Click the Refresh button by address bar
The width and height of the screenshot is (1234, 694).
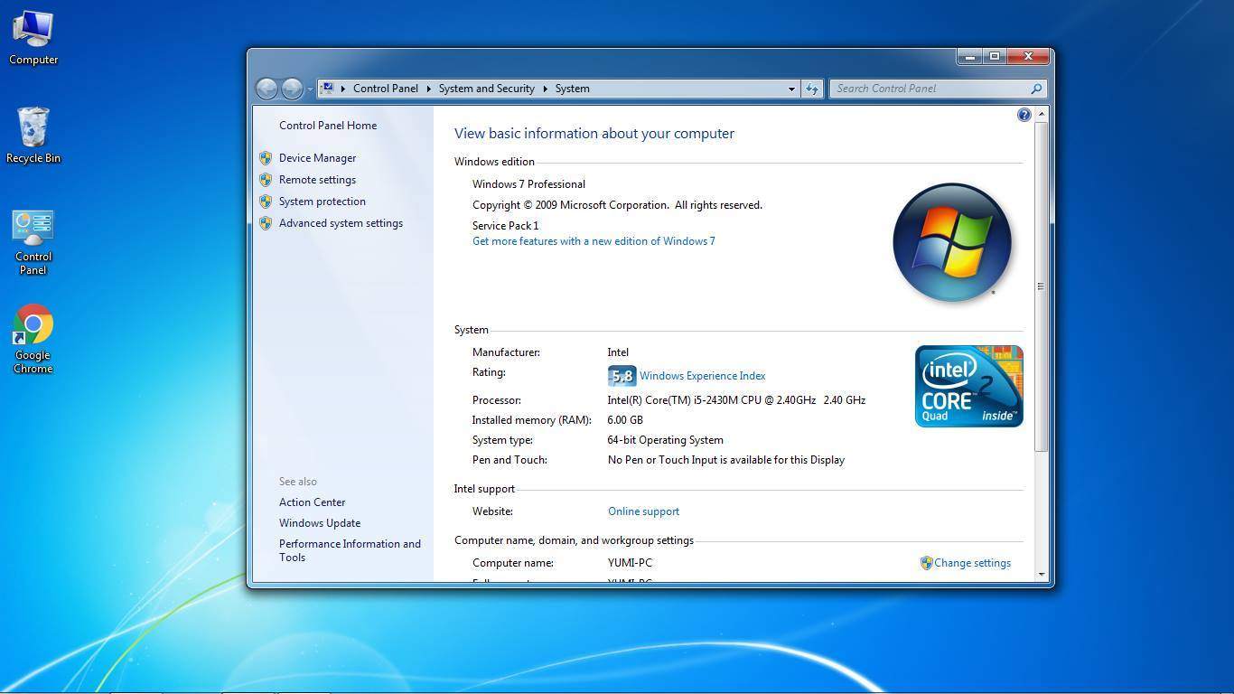[811, 89]
